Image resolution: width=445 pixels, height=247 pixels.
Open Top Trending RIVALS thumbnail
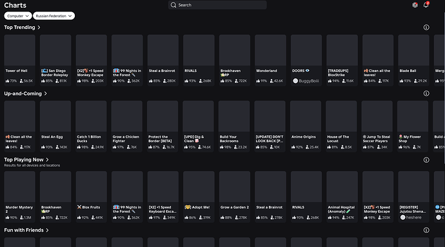(x=199, y=50)
